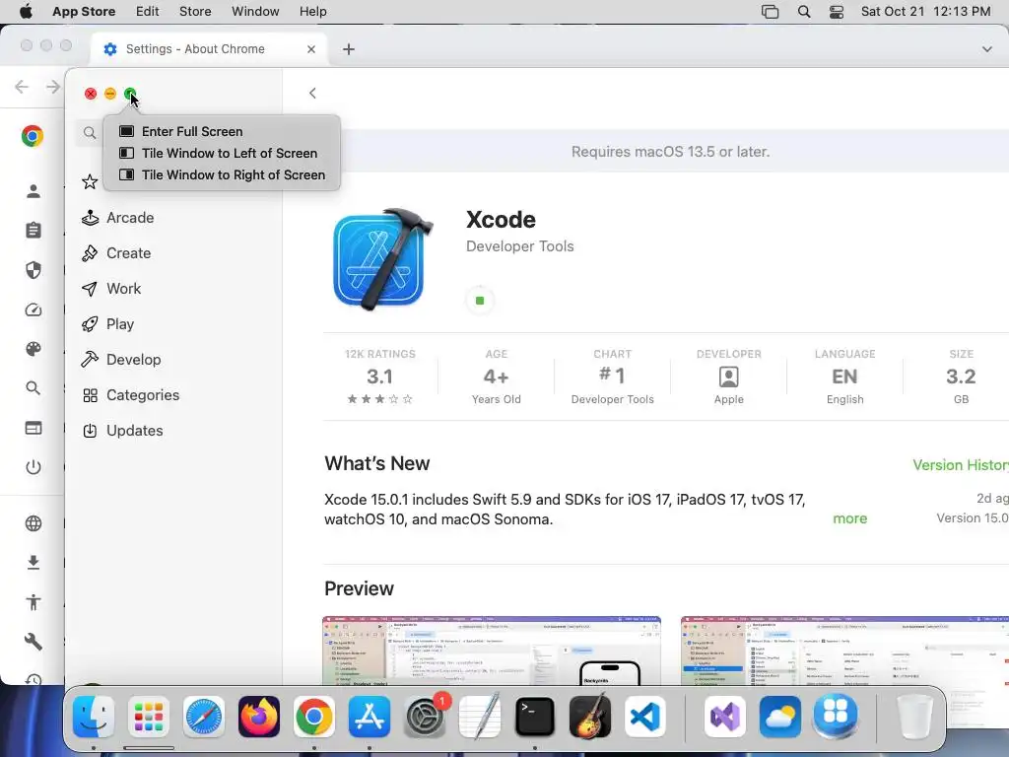Open Spotlight search in menu bar
The image size is (1009, 757).
pyautogui.click(x=804, y=12)
